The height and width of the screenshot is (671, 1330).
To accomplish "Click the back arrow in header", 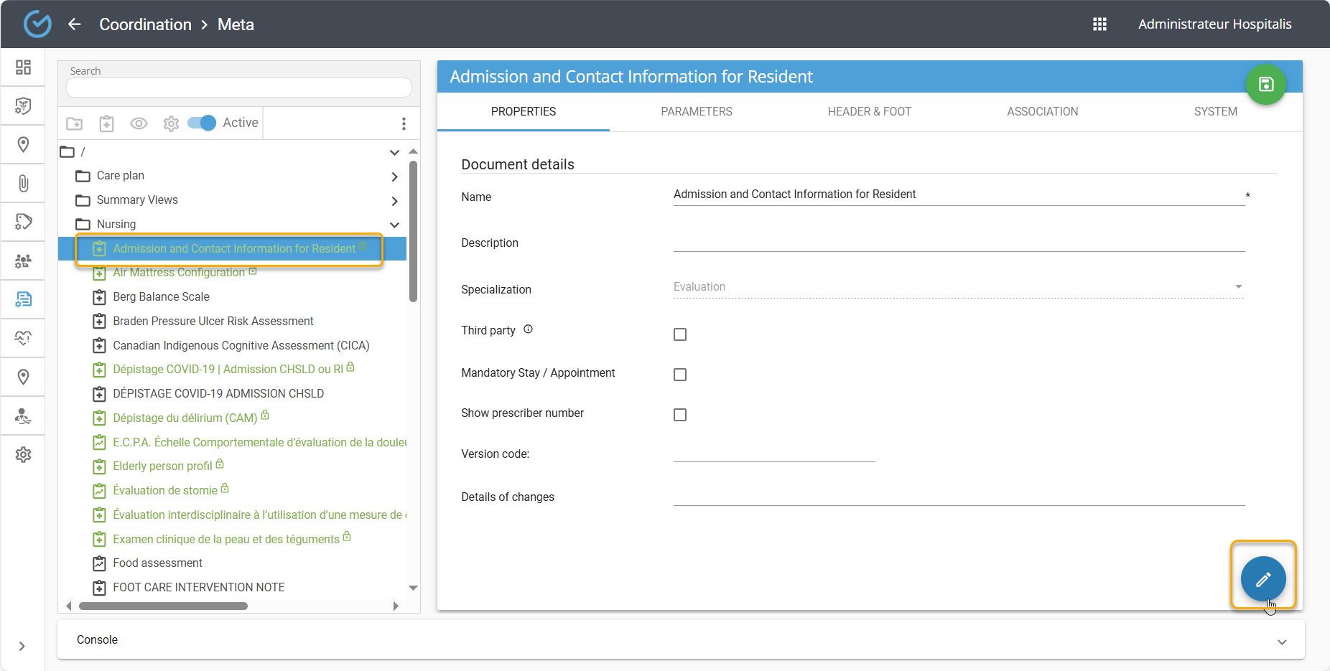I will point(75,24).
